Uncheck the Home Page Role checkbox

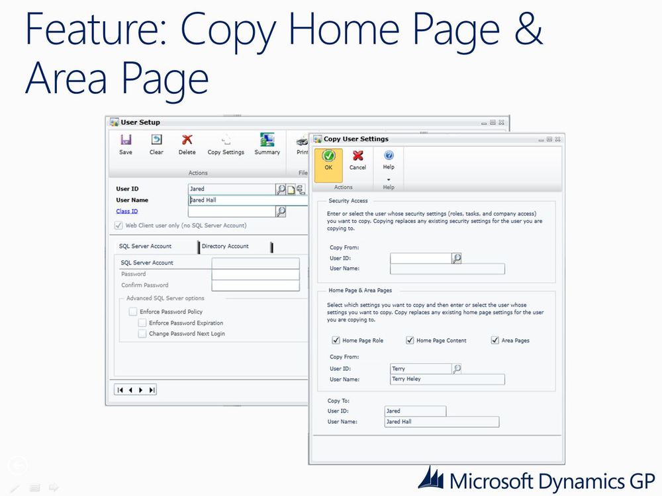click(x=336, y=340)
